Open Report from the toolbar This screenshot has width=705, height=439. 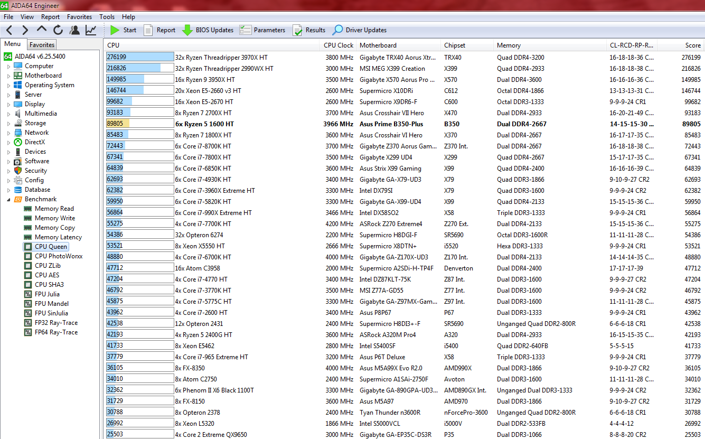pyautogui.click(x=159, y=30)
